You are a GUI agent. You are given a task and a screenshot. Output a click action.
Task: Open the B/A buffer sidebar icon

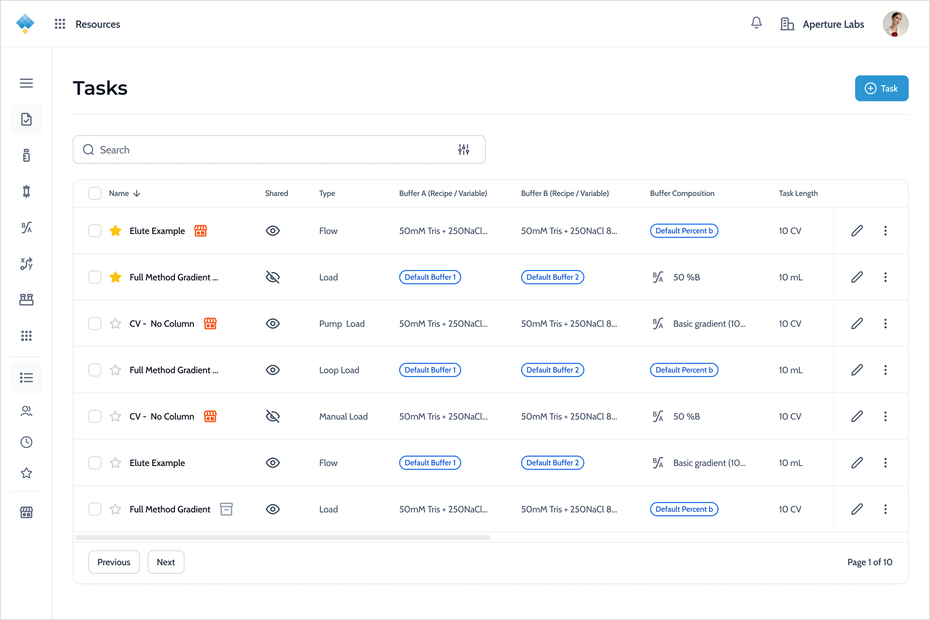pos(27,227)
